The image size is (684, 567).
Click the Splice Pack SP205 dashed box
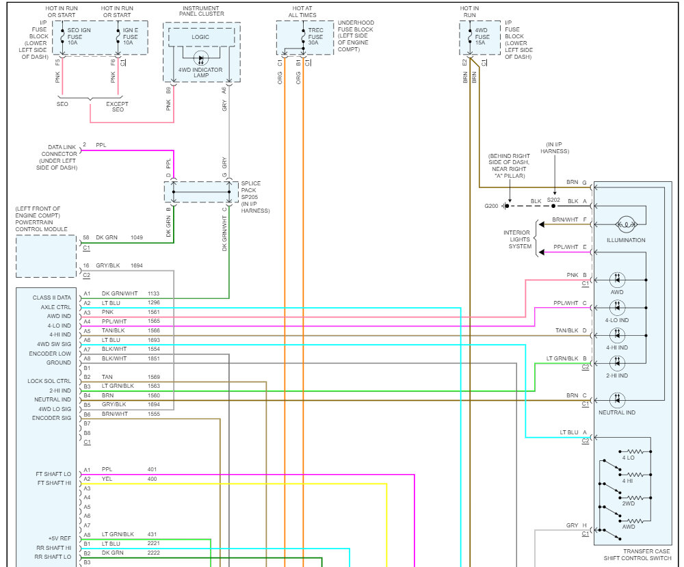tap(202, 192)
